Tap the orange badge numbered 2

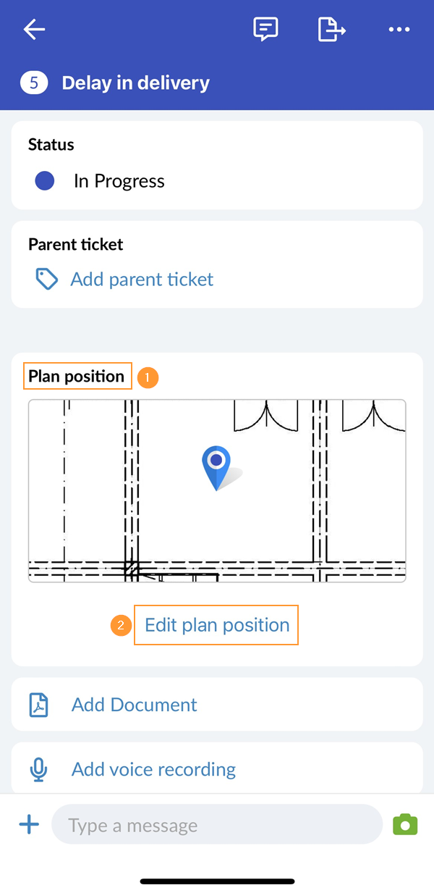pos(120,625)
